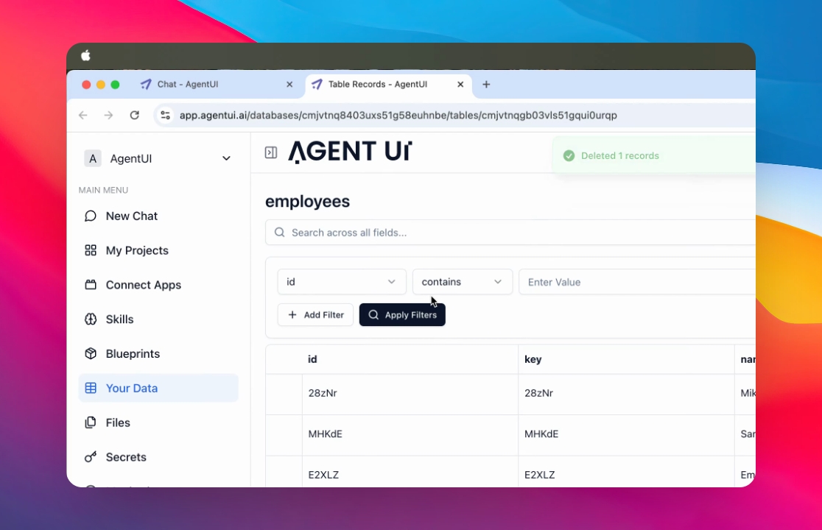Reload the page
822x530 pixels.
[135, 116]
